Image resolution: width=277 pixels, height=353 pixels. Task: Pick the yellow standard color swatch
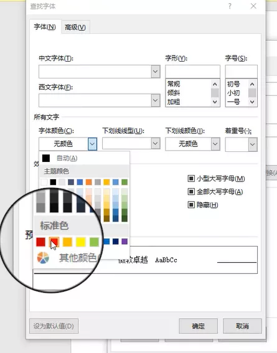tap(81, 242)
